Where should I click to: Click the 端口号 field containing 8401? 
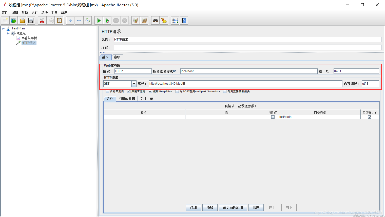click(356, 71)
